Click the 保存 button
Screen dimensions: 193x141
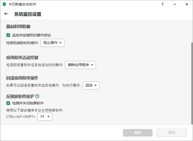point(137,133)
